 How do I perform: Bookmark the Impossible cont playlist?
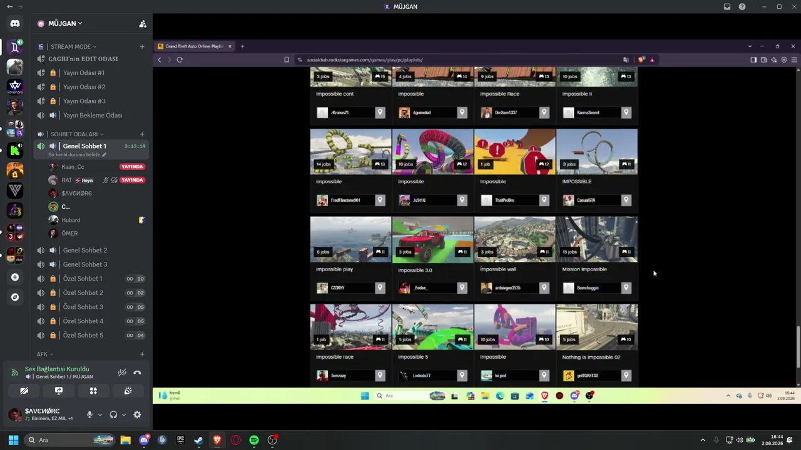pos(380,112)
